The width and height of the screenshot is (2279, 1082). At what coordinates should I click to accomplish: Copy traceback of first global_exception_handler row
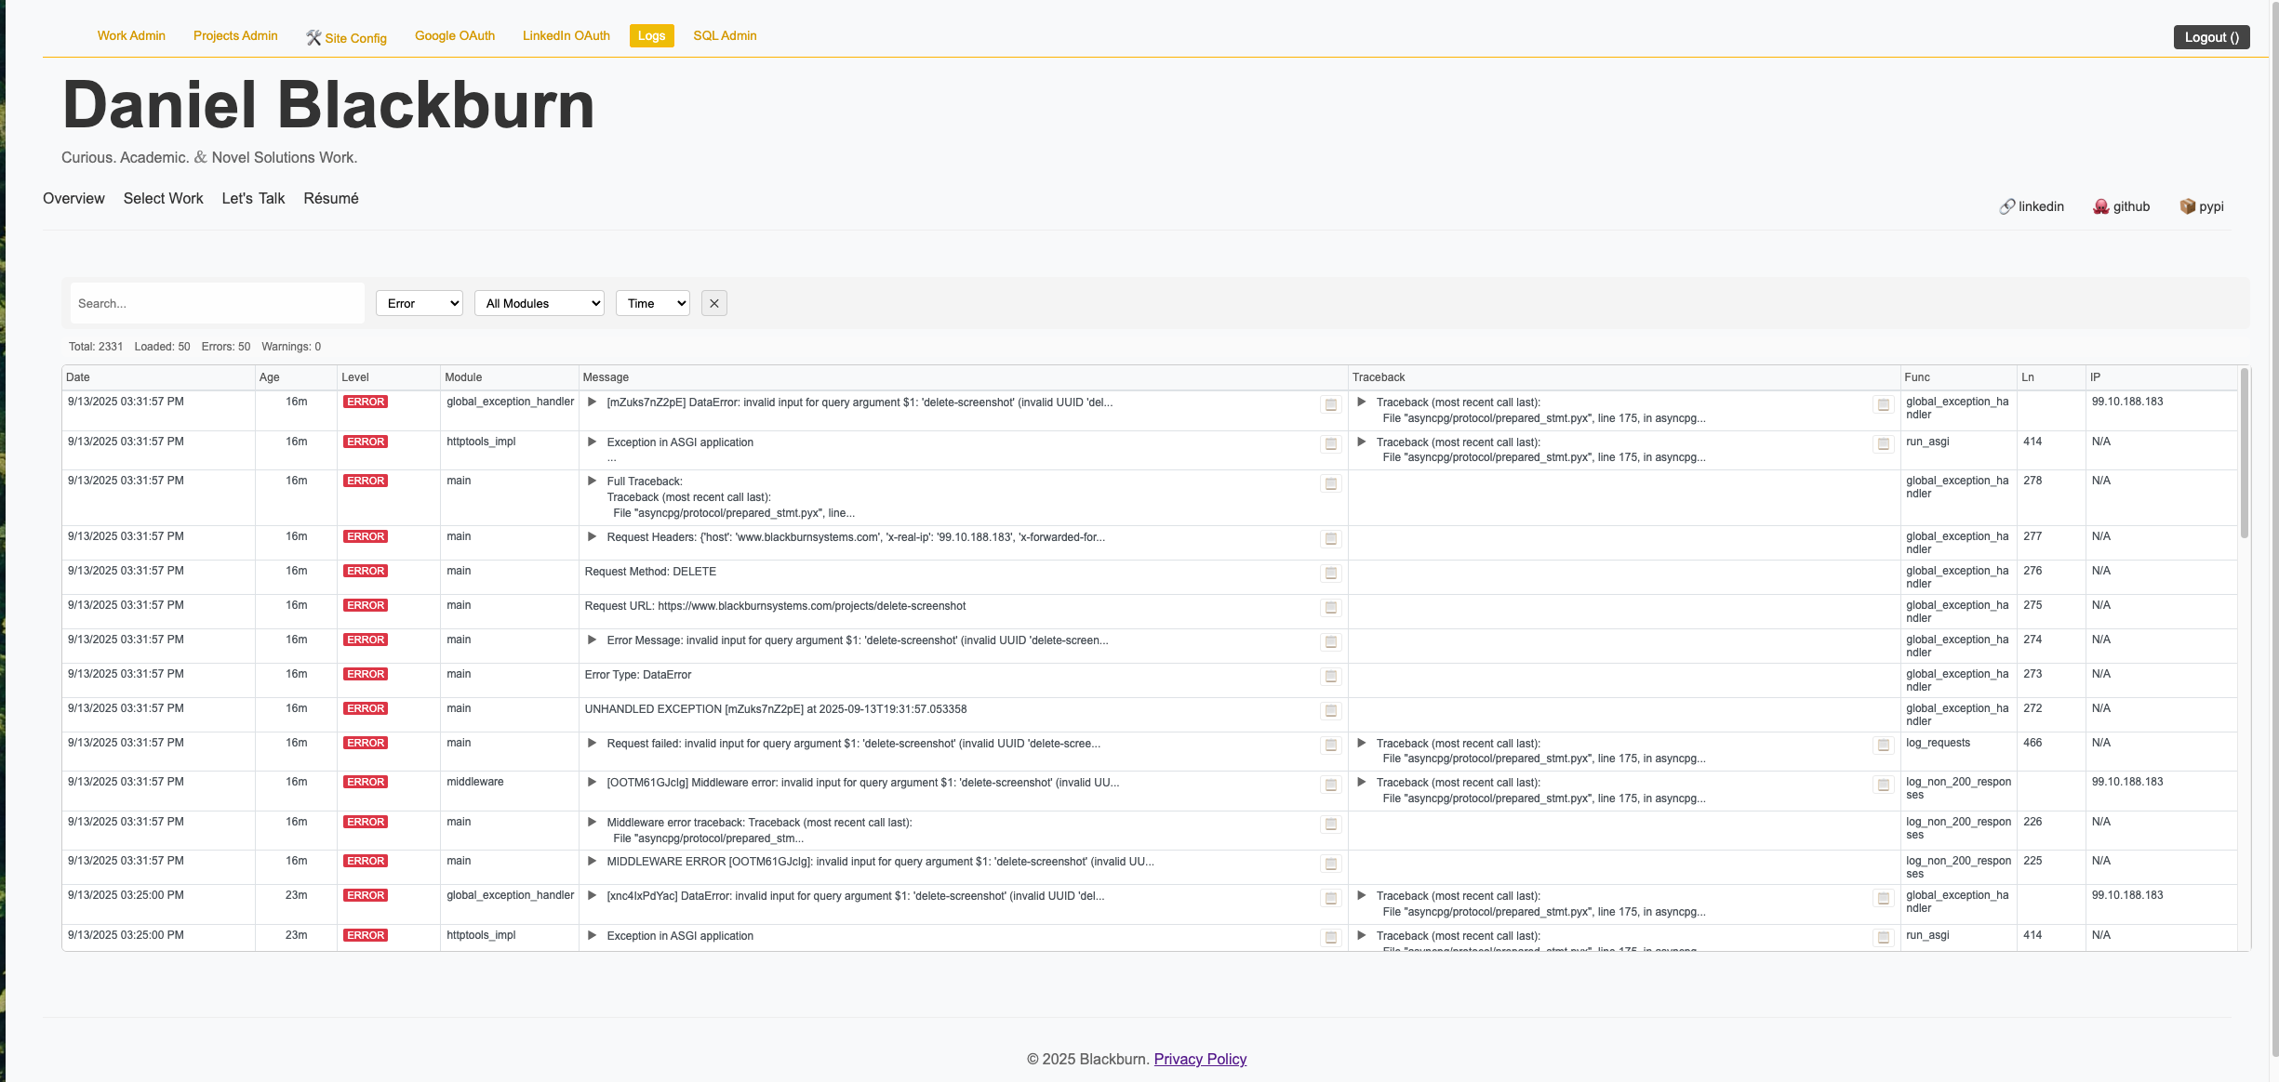[1883, 405]
